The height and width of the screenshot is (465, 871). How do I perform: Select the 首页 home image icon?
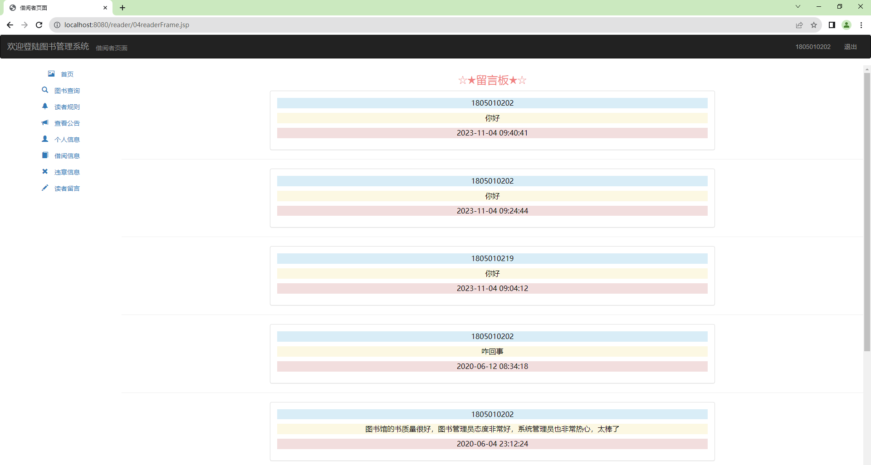51,73
